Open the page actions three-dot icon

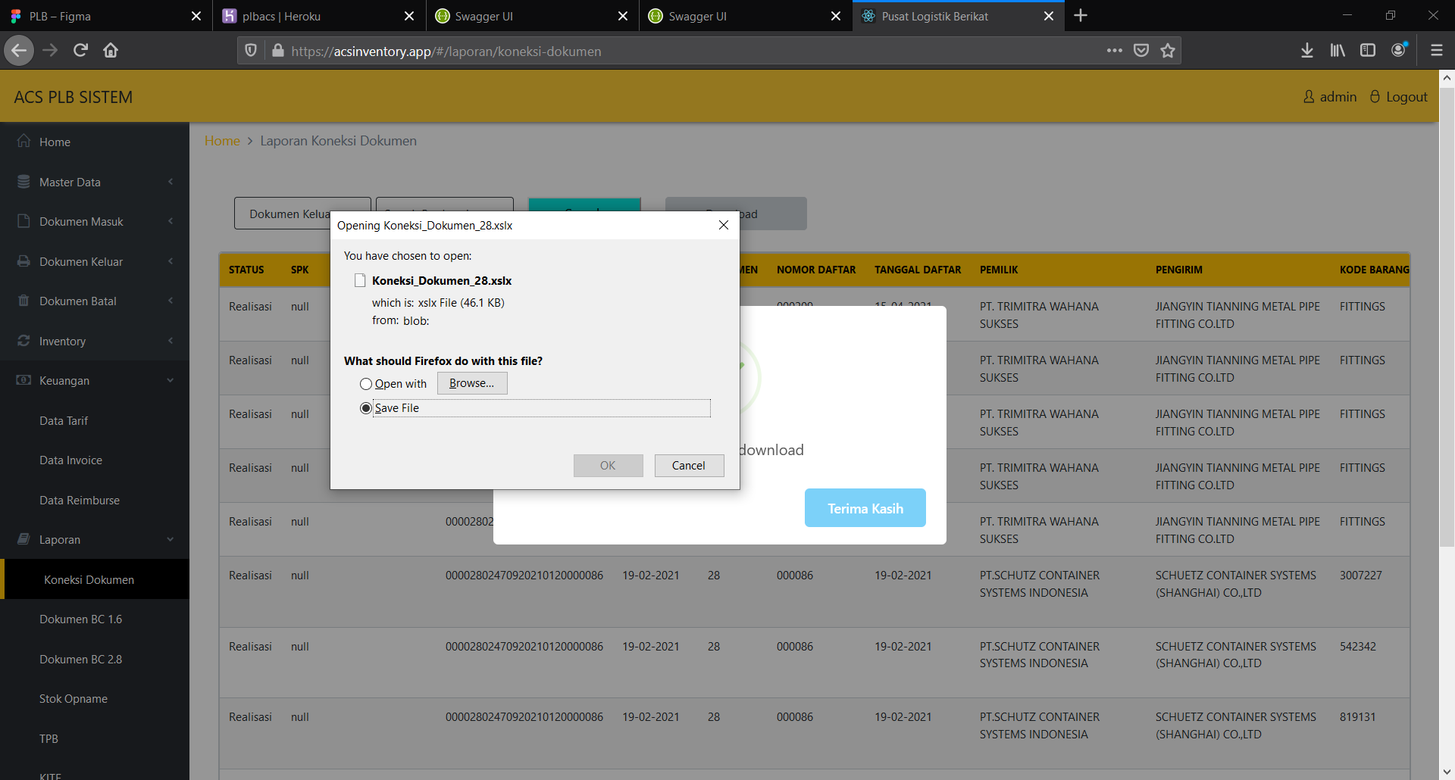(x=1114, y=51)
